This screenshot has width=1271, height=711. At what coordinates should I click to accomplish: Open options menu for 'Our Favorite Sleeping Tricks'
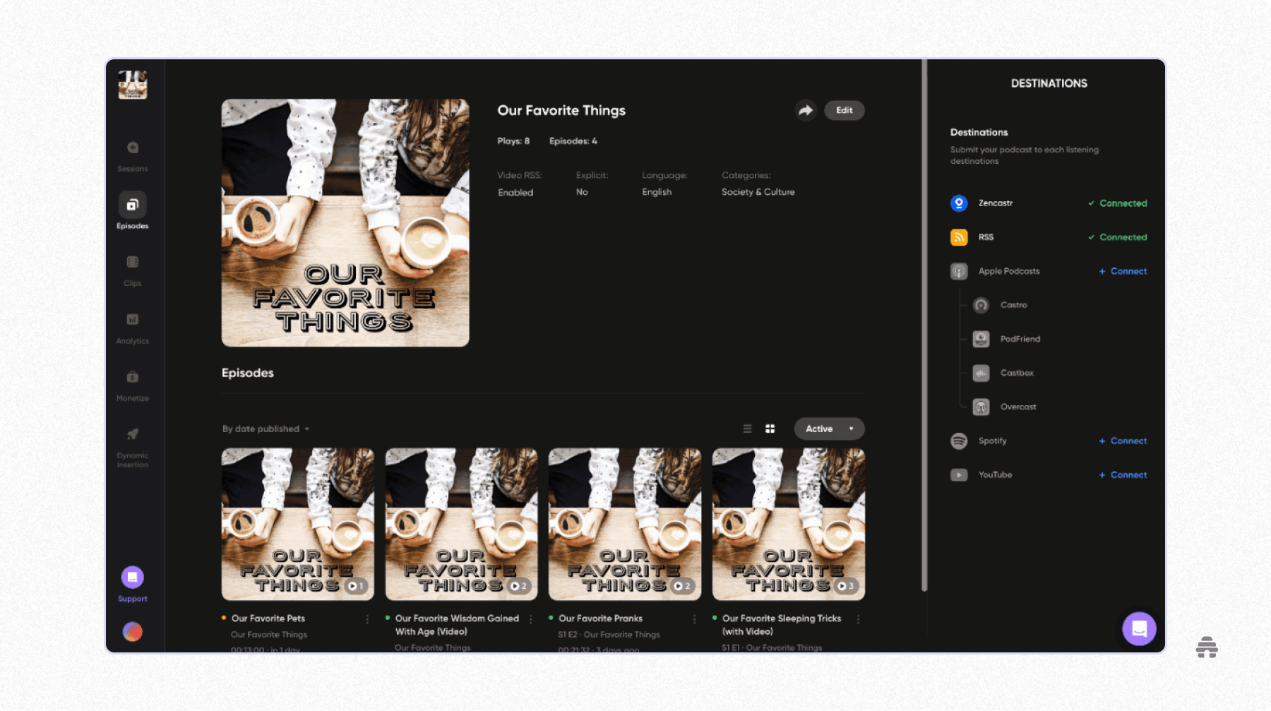coord(857,619)
